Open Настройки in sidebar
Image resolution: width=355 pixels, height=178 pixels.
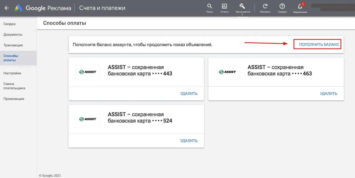click(12, 73)
